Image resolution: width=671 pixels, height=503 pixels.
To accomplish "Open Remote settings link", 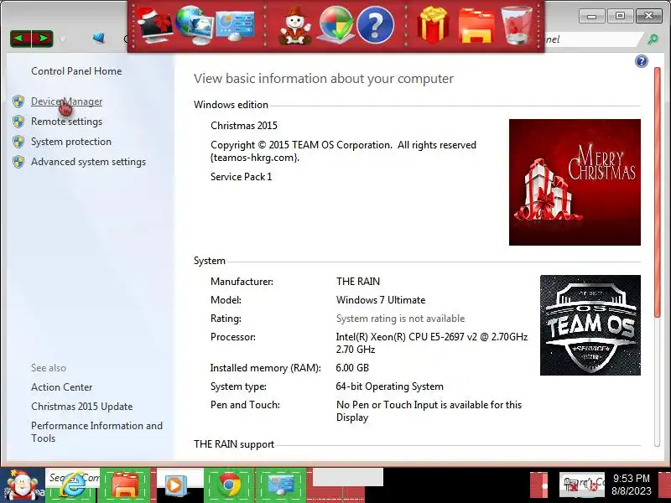I will pos(67,122).
